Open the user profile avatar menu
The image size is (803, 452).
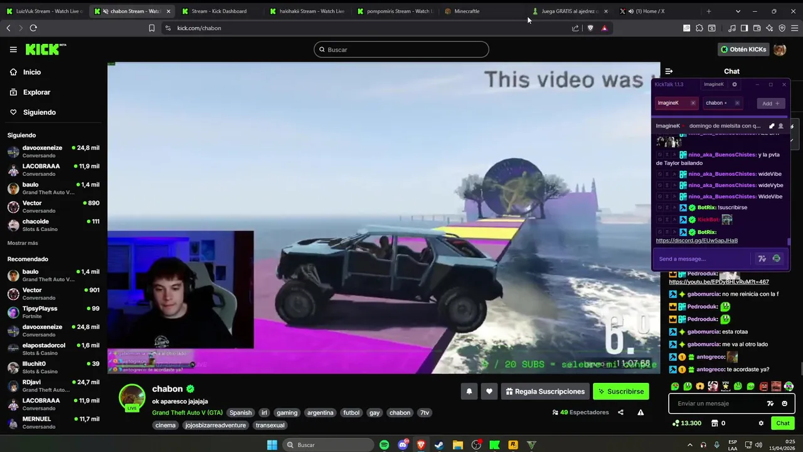[780, 50]
